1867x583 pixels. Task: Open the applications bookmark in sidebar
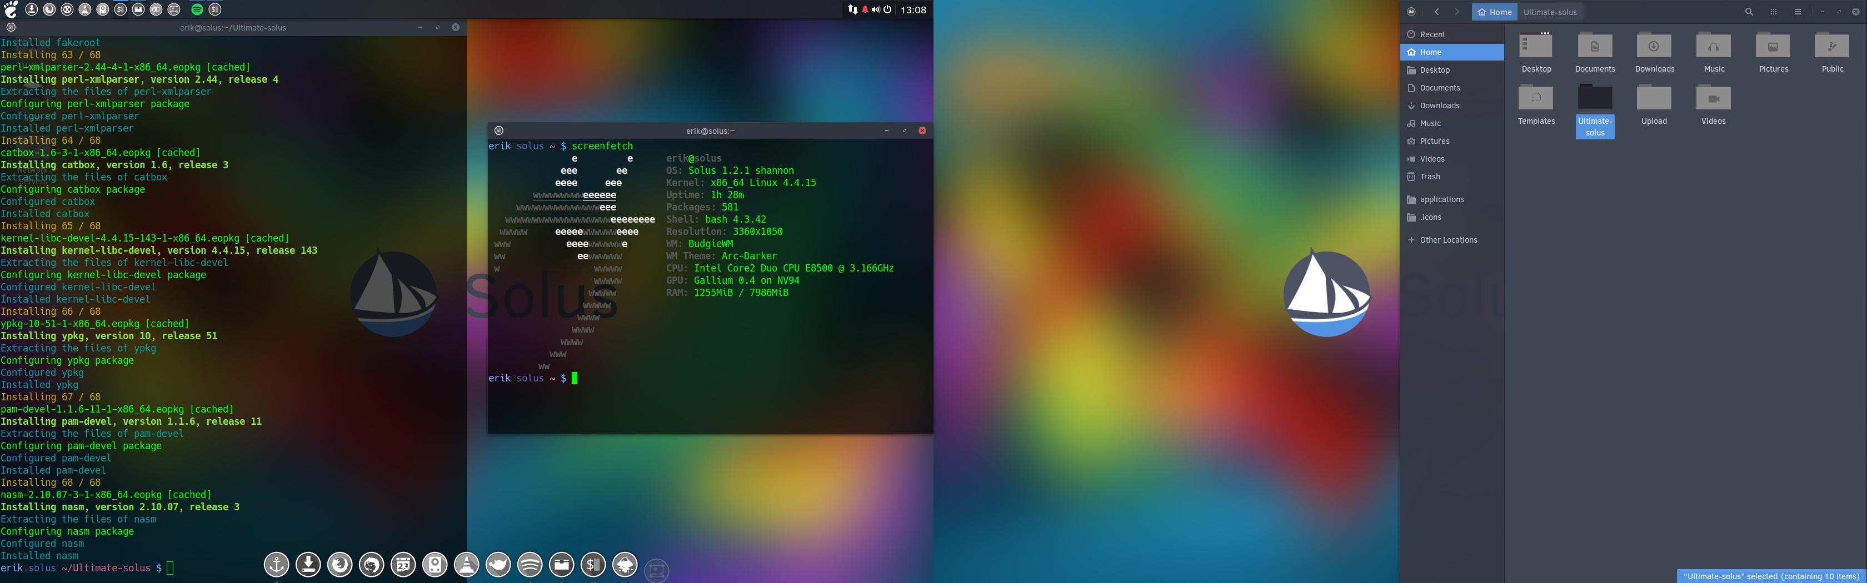(1452, 199)
